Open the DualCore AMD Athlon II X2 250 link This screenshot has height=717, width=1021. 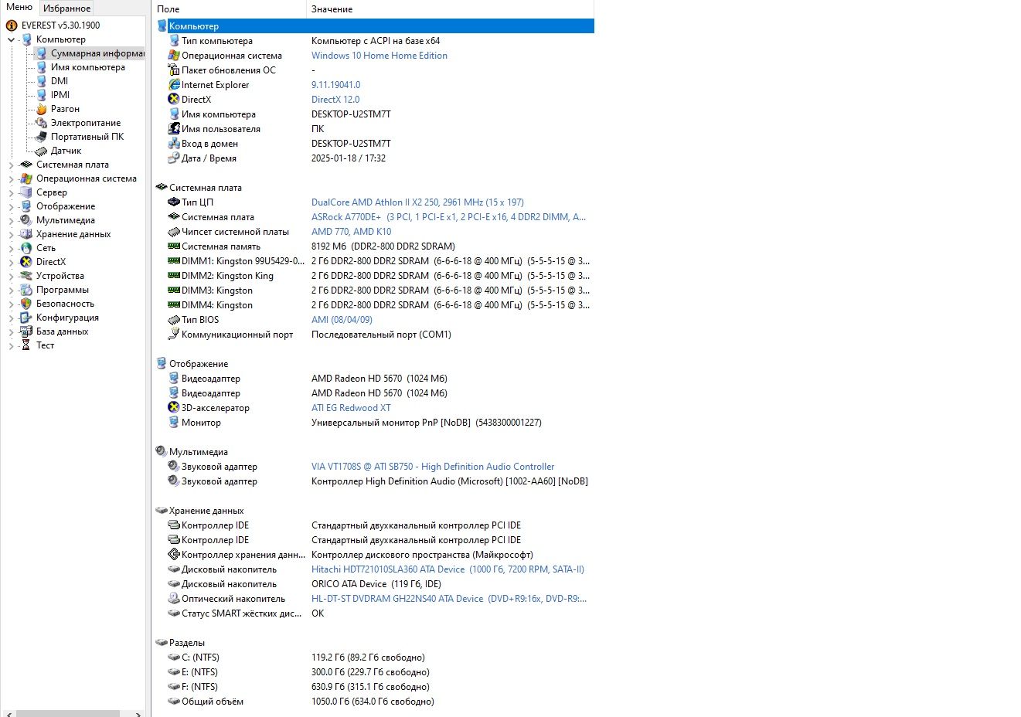coord(417,202)
